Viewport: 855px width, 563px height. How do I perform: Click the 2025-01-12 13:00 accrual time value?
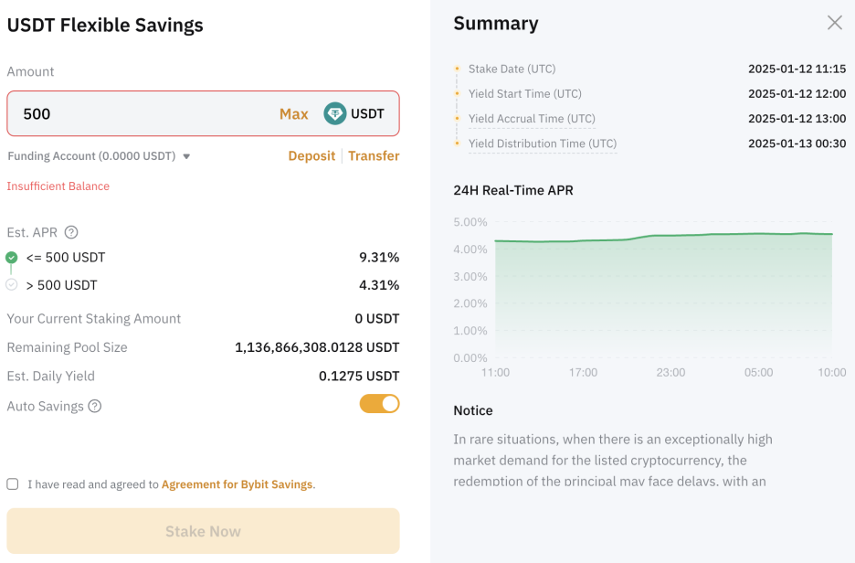[797, 119]
